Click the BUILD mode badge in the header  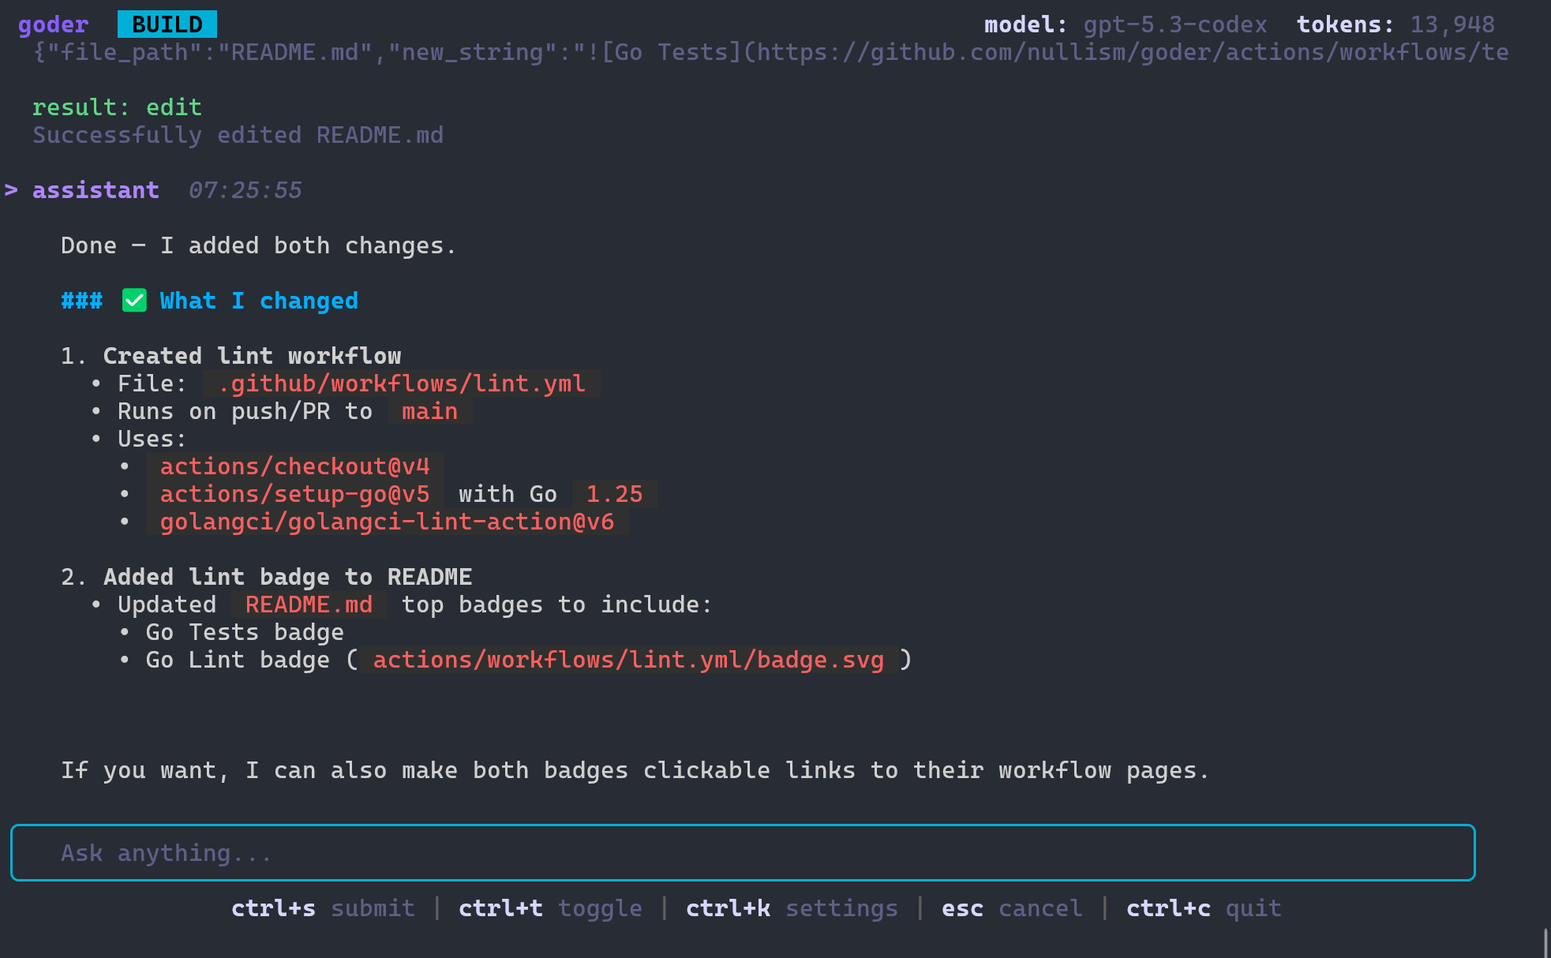[x=167, y=24]
